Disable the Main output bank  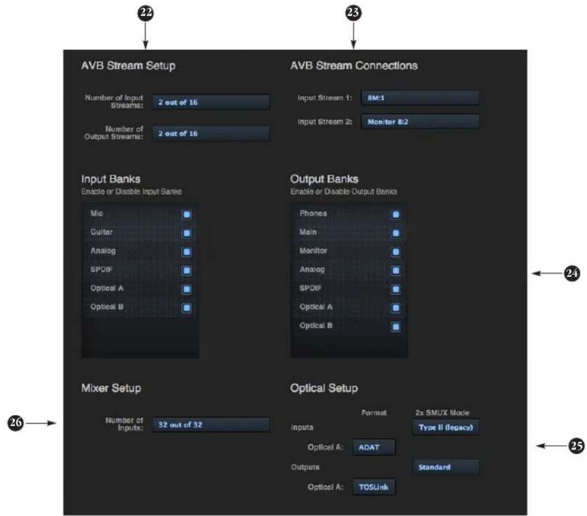[395, 233]
